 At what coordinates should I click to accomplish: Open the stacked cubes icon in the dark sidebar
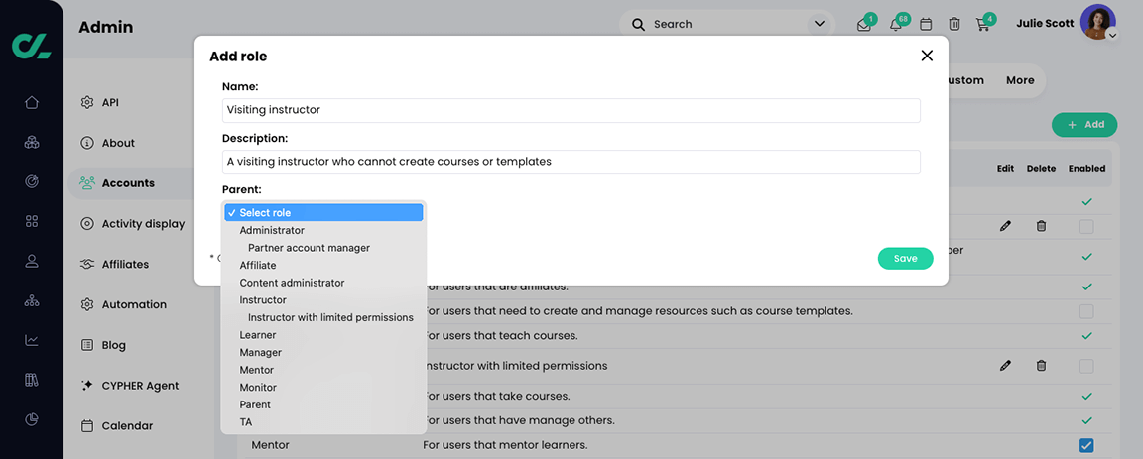[x=32, y=142]
